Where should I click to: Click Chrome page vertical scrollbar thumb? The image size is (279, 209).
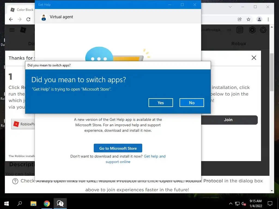272,72
